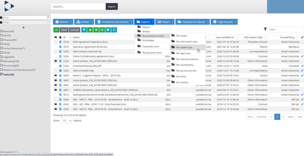Screen dimensions: 304x156
Task: Open the filter funnel icon above the list
Action: point(265,29)
